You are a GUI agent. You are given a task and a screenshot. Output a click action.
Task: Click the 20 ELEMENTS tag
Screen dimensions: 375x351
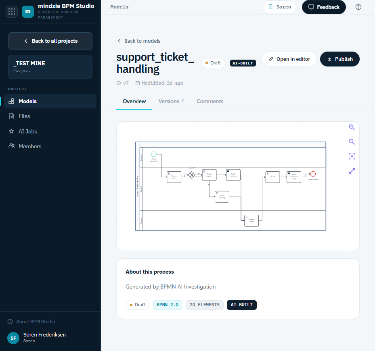tap(205, 305)
